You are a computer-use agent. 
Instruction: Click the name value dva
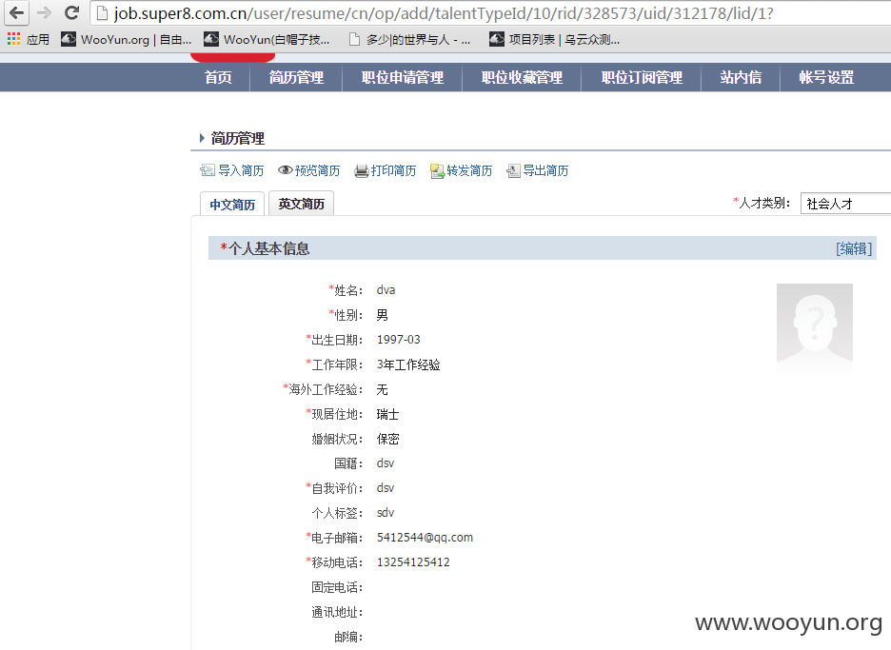click(x=386, y=290)
